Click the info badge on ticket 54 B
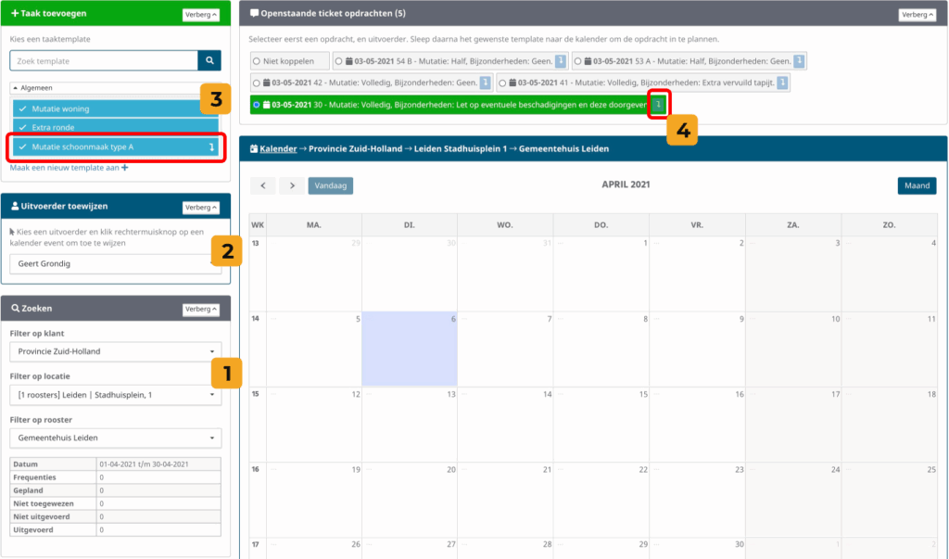949x559 pixels. [561, 61]
